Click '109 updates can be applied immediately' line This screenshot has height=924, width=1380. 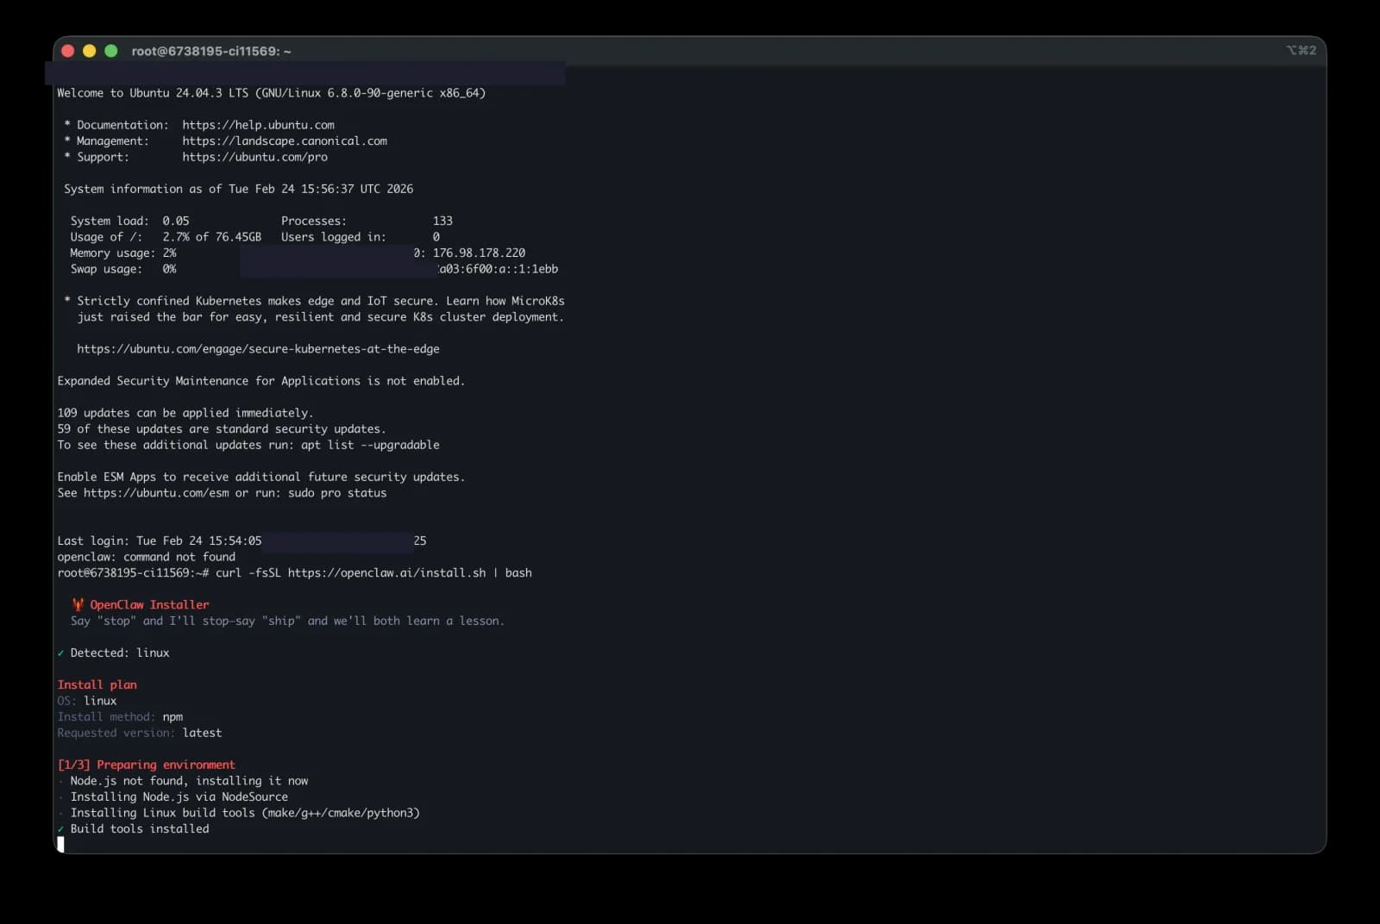tap(185, 413)
